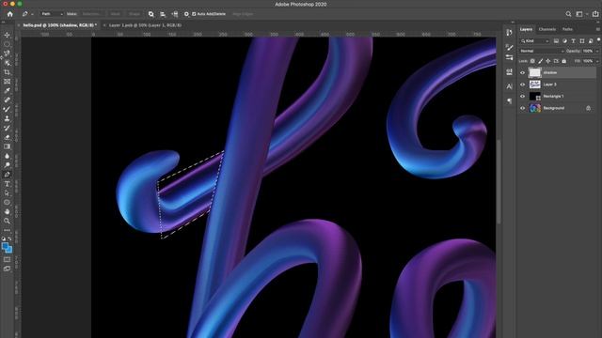Viewport: 602px width, 338px height.
Task: Open the Share icon at top right
Action: (x=595, y=14)
